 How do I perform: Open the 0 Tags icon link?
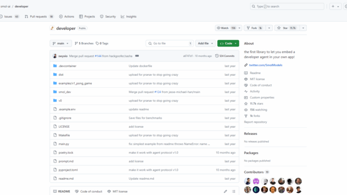(x=97, y=43)
